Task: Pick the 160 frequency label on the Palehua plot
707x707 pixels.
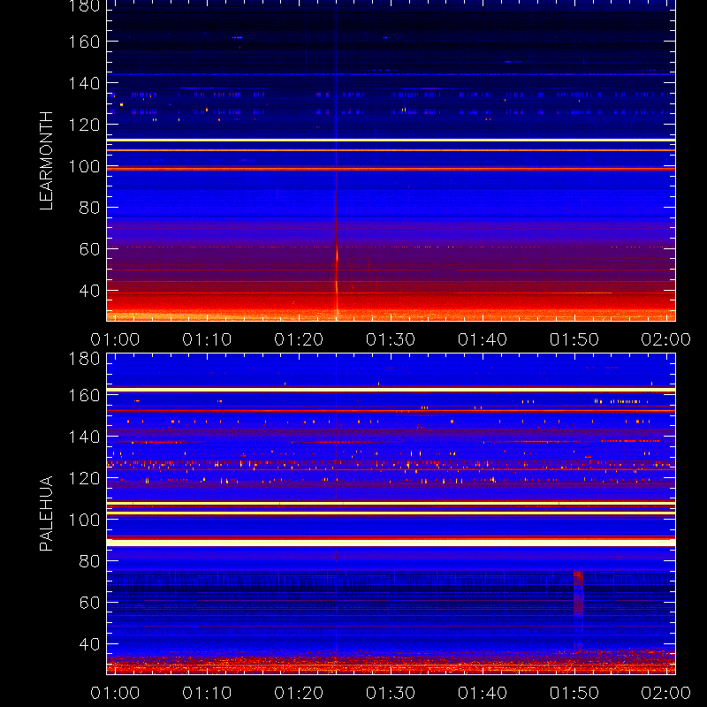Action: (84, 395)
